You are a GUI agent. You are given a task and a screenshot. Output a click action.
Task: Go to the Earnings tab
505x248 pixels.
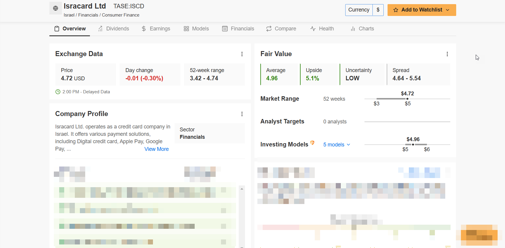[156, 29]
